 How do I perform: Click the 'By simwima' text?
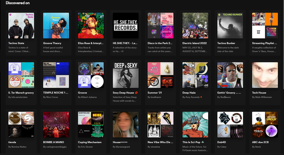click(154, 147)
